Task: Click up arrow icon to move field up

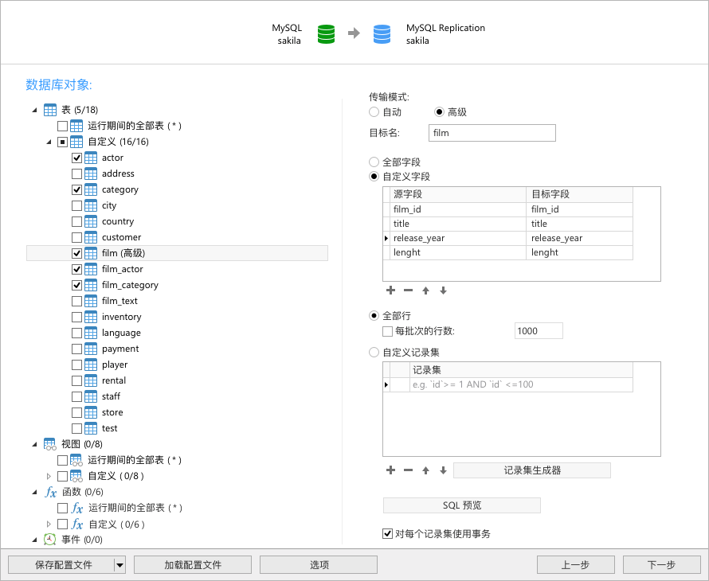Action: (x=425, y=290)
